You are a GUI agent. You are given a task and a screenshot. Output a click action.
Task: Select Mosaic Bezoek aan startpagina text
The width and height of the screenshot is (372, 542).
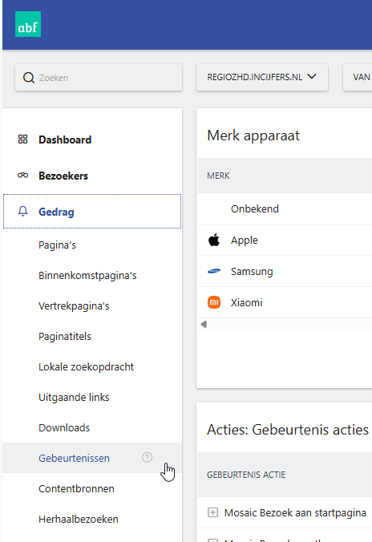295,512
